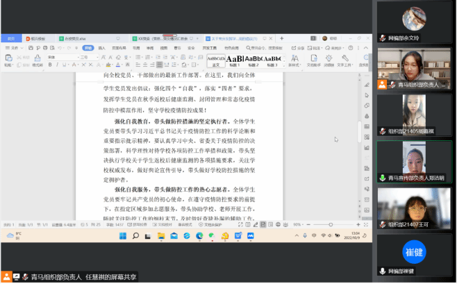Open File Explorer from taskbar
Screen dimensions: 457x284
coord(161,236)
